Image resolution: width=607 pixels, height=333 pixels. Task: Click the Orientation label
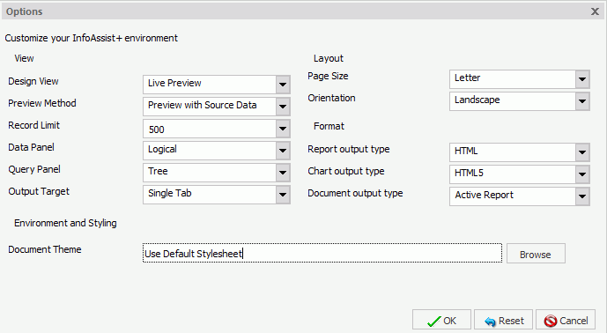pyautogui.click(x=332, y=98)
